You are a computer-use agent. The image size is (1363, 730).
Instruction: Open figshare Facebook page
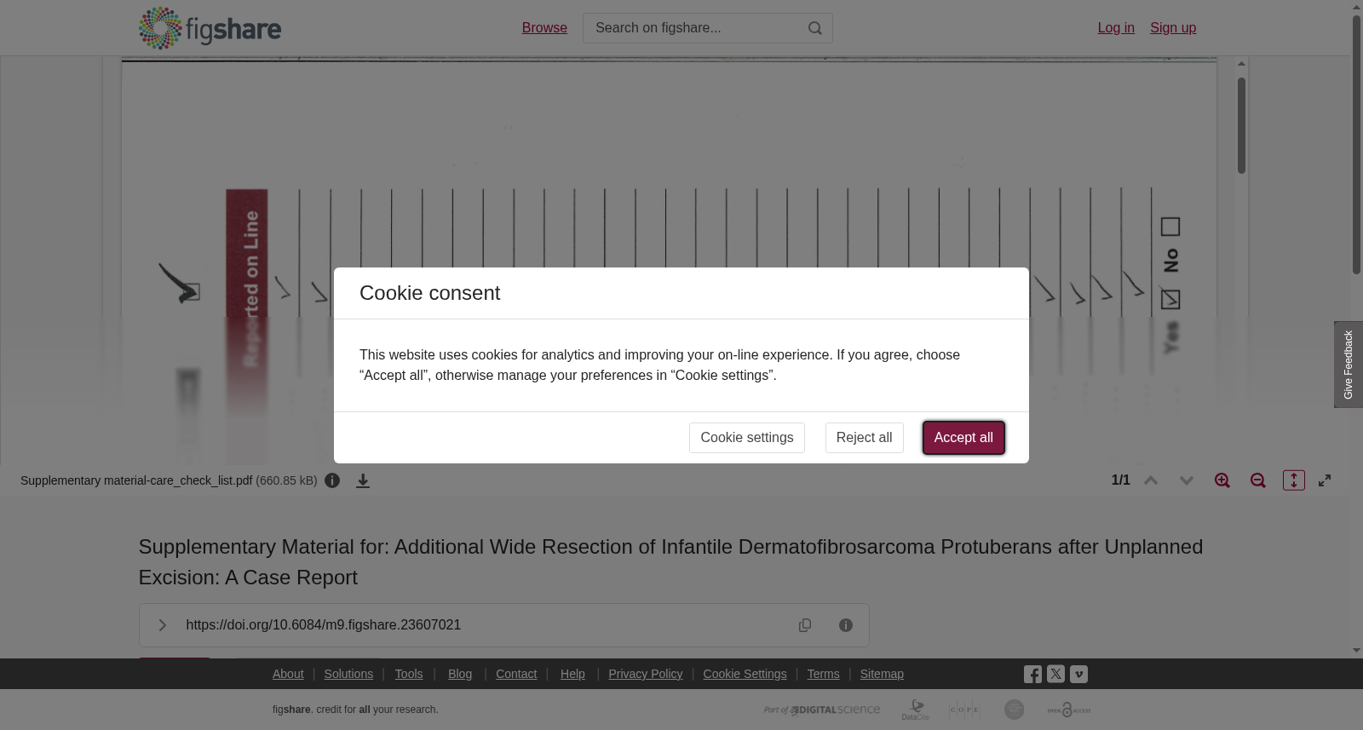tap(1032, 675)
